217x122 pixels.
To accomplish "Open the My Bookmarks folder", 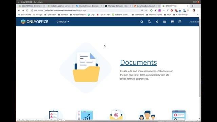I will (x=78, y=15).
